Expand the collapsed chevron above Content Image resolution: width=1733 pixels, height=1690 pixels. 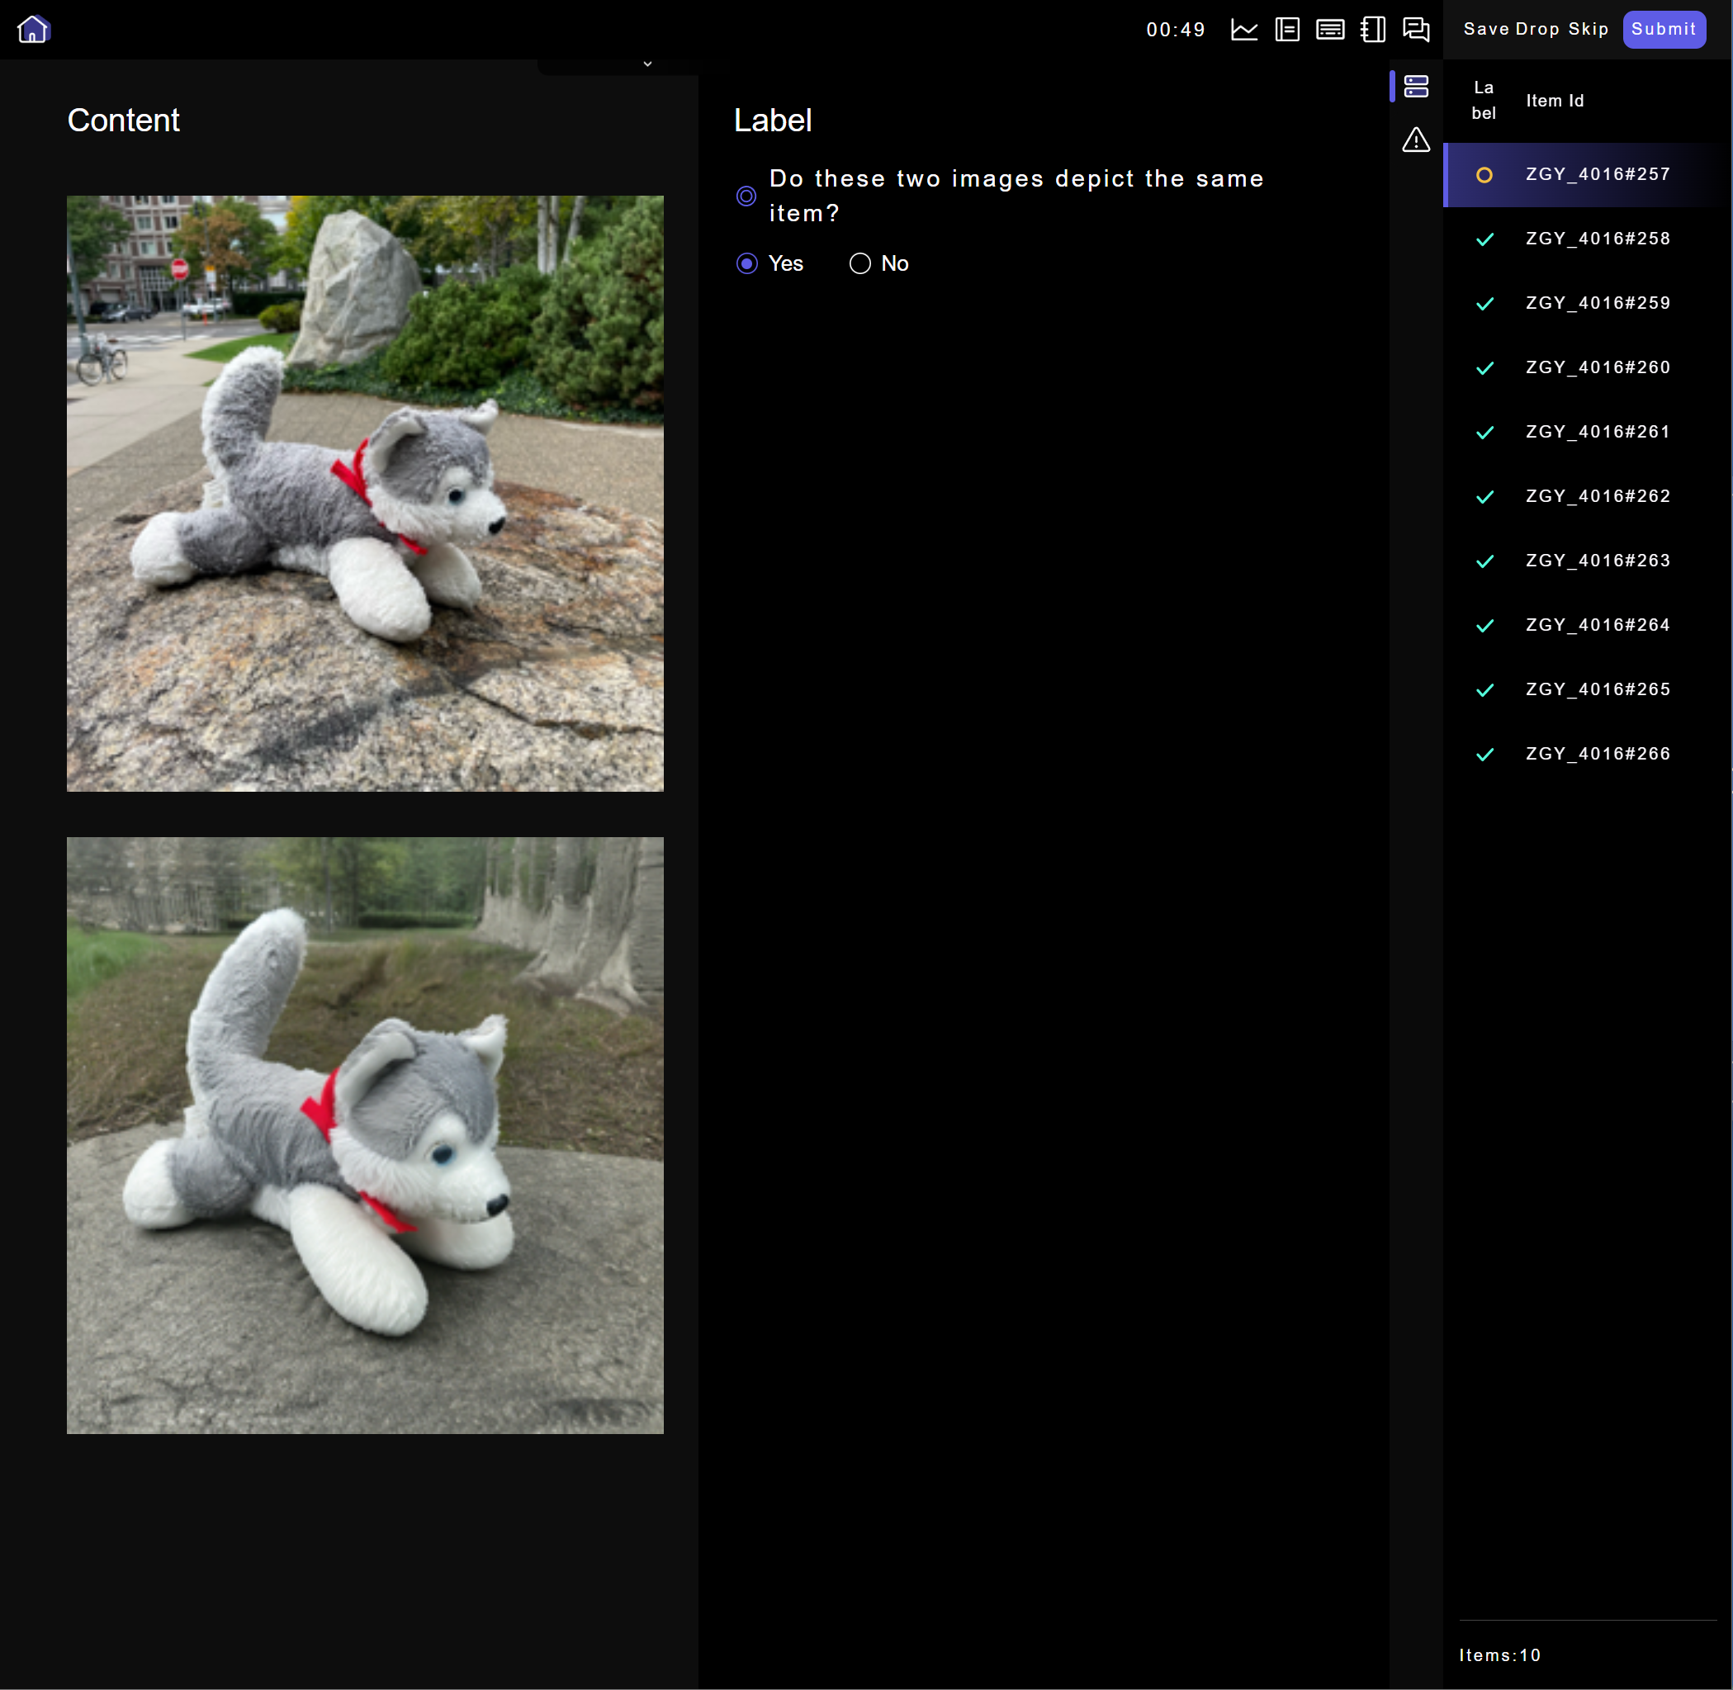(647, 64)
